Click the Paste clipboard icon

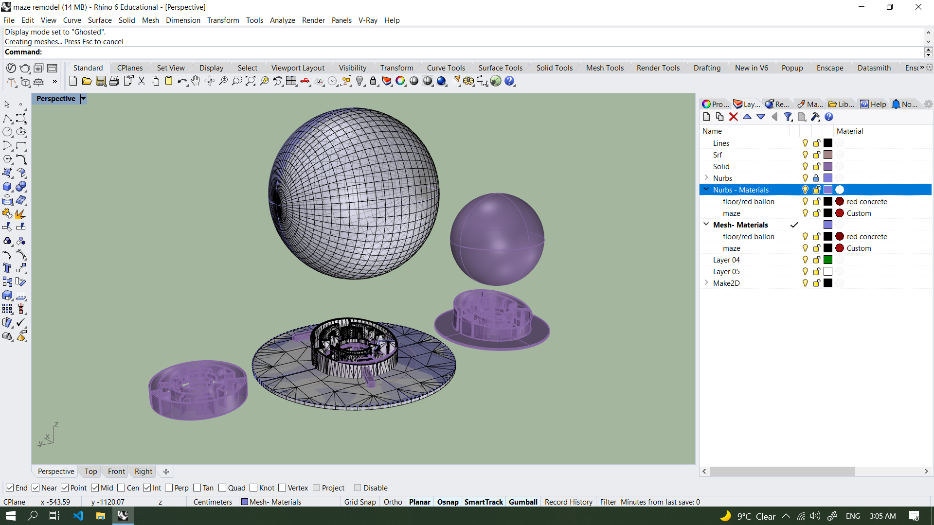point(169,81)
